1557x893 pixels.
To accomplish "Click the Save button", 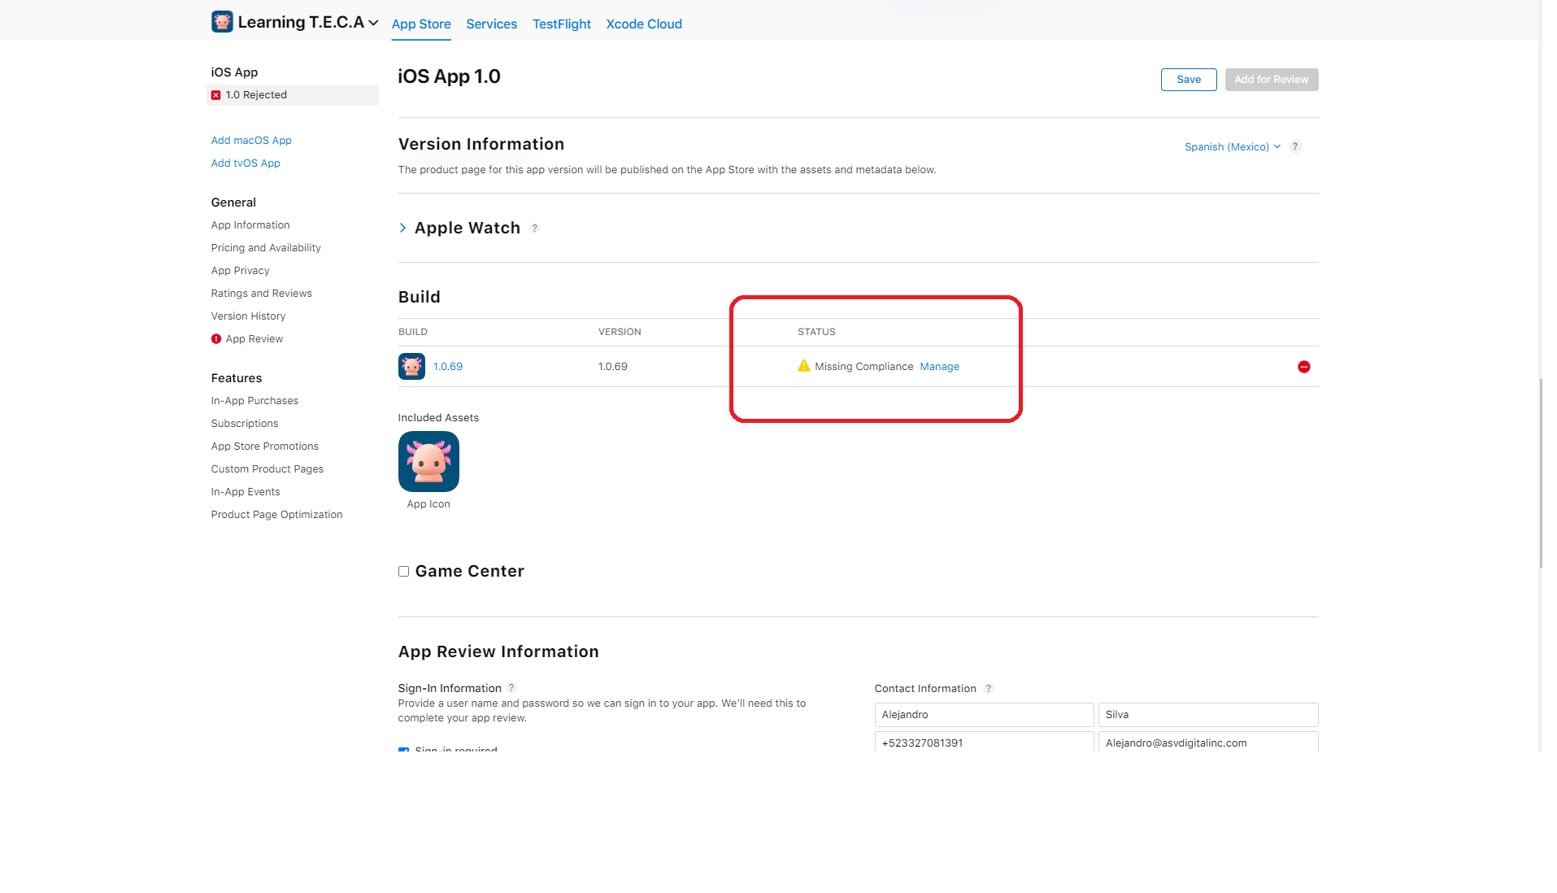I will pyautogui.click(x=1188, y=80).
